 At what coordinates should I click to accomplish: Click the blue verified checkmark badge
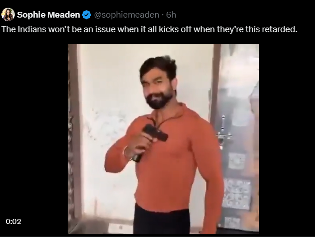click(87, 15)
